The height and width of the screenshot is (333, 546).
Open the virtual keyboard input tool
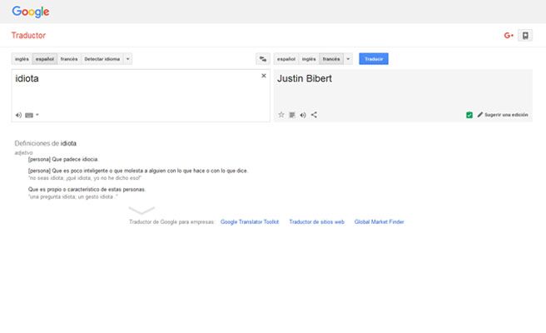[x=29, y=115]
